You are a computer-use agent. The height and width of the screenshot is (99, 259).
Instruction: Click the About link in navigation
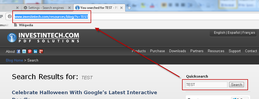pyautogui.click(x=10, y=51)
